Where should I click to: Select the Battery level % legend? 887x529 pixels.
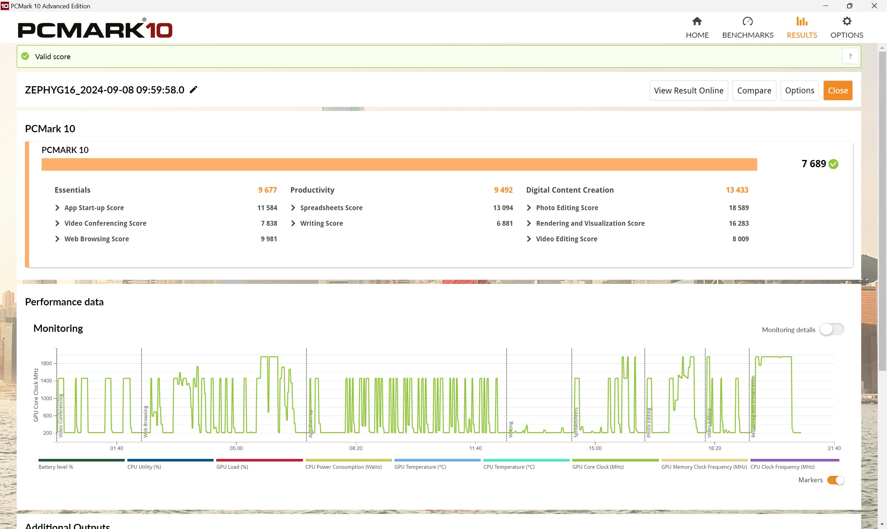81,465
